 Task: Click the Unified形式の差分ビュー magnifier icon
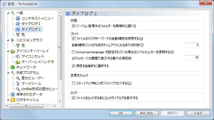pos(18,89)
